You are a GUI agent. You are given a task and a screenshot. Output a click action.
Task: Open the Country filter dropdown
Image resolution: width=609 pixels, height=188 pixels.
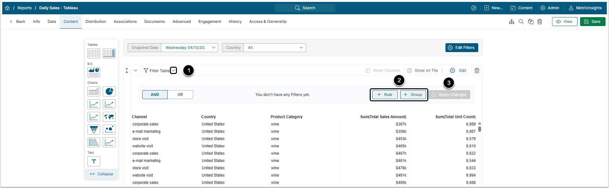(275, 48)
